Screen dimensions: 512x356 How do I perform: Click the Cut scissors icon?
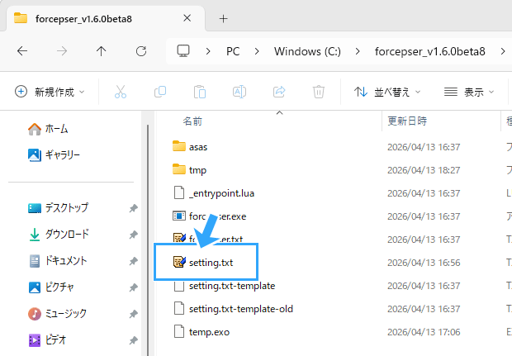coord(121,92)
